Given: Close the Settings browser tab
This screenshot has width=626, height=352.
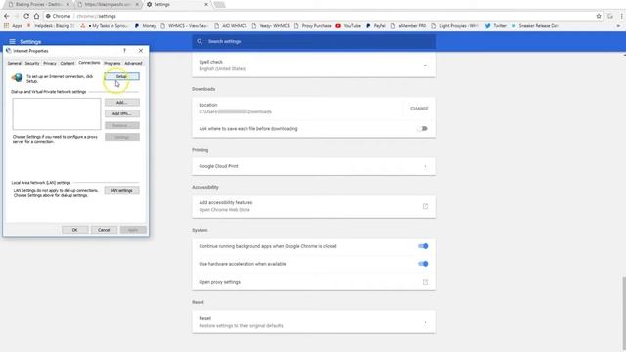Looking at the screenshot, I should [x=206, y=4].
